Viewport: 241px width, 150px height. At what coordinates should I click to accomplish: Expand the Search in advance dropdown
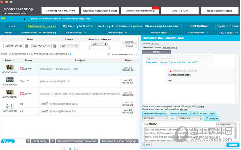[100, 44]
